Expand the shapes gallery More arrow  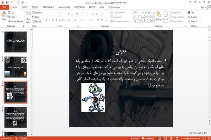tap(153, 21)
